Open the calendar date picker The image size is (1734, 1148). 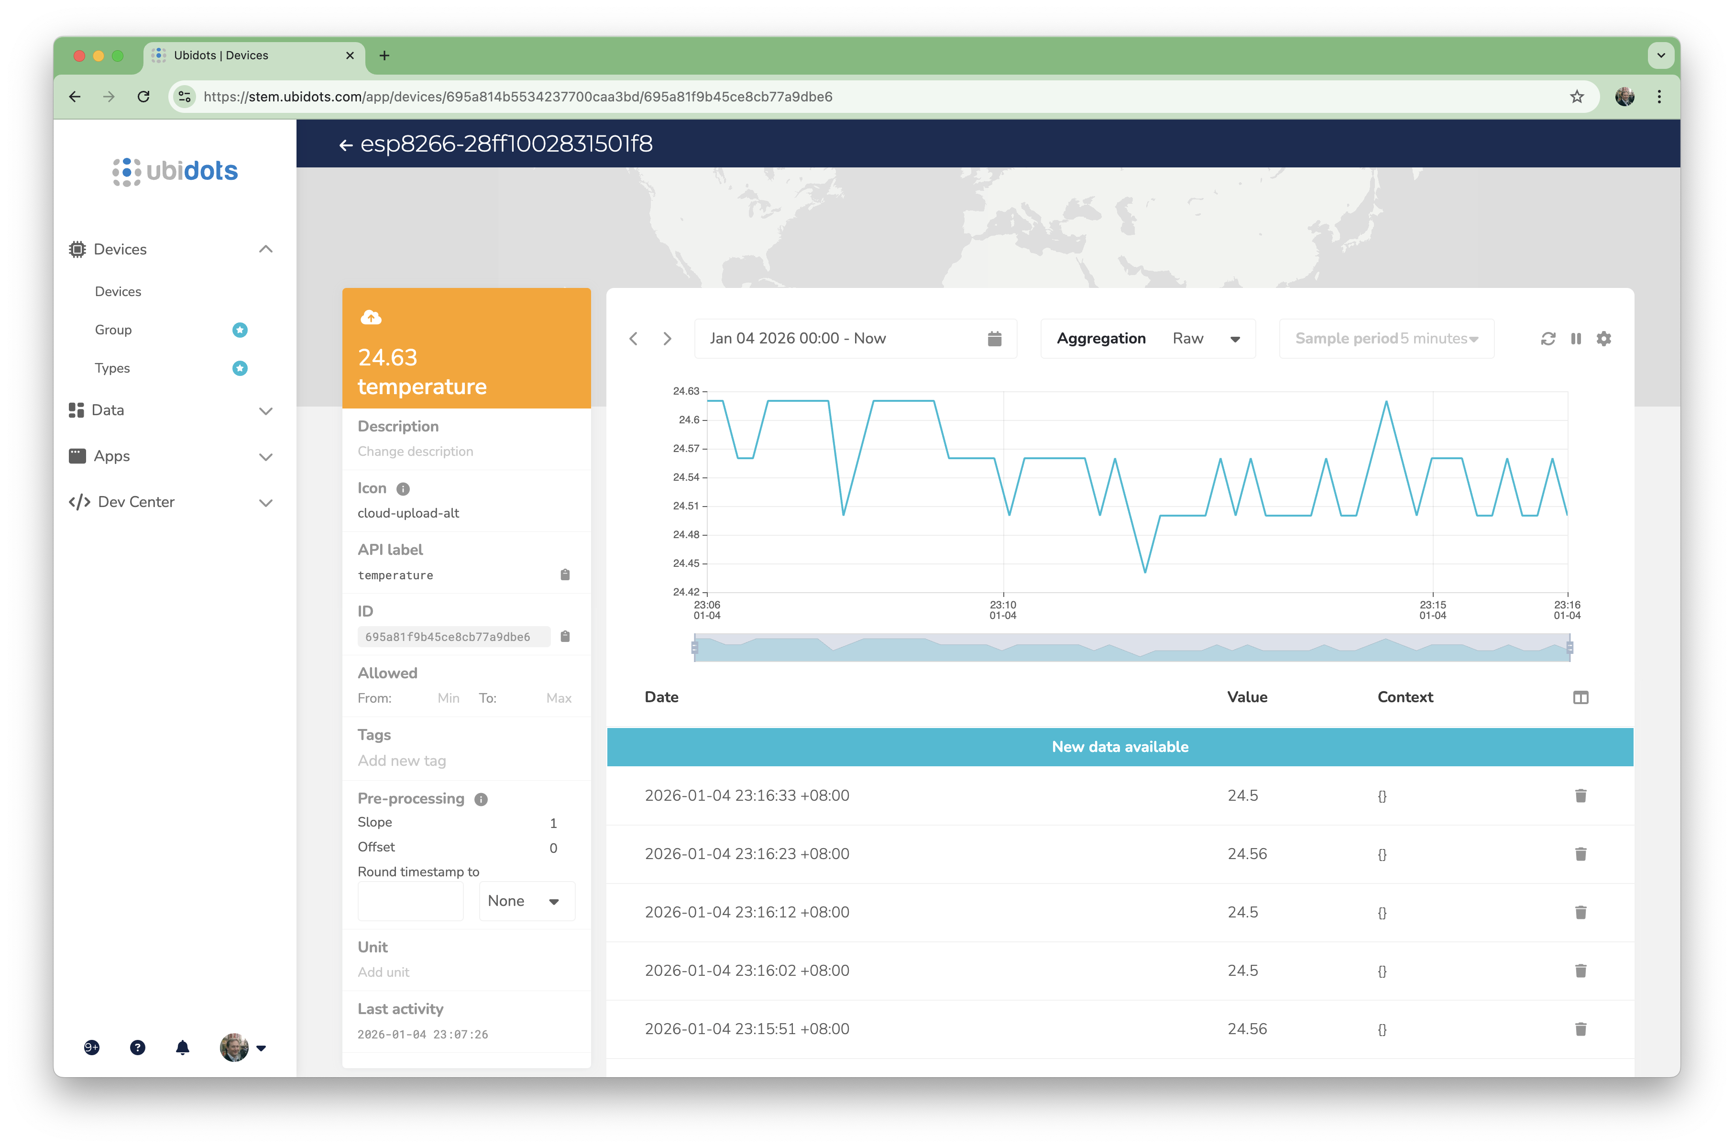(x=994, y=338)
